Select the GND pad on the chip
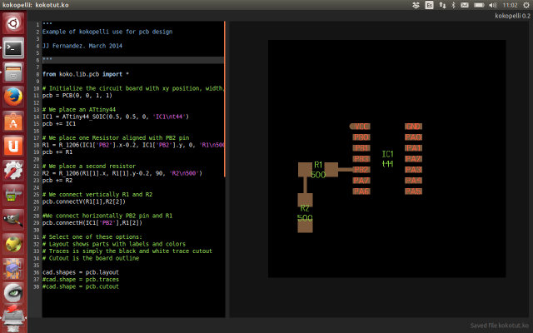 coord(413,127)
